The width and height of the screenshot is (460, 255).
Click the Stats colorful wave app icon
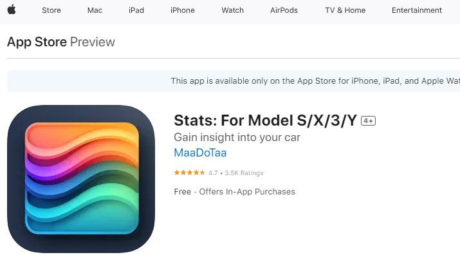point(81,178)
